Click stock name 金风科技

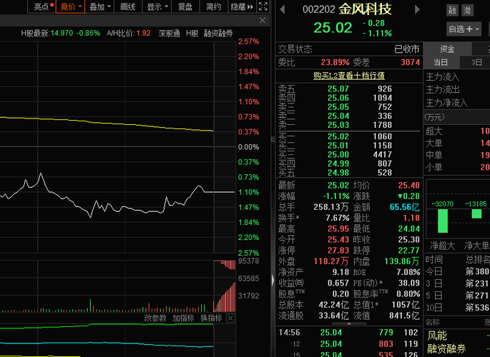click(x=365, y=9)
